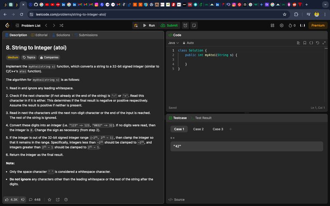The height and width of the screenshot is (206, 330).
Task: Click the curly braces icon in editor
Action: click(x=311, y=43)
